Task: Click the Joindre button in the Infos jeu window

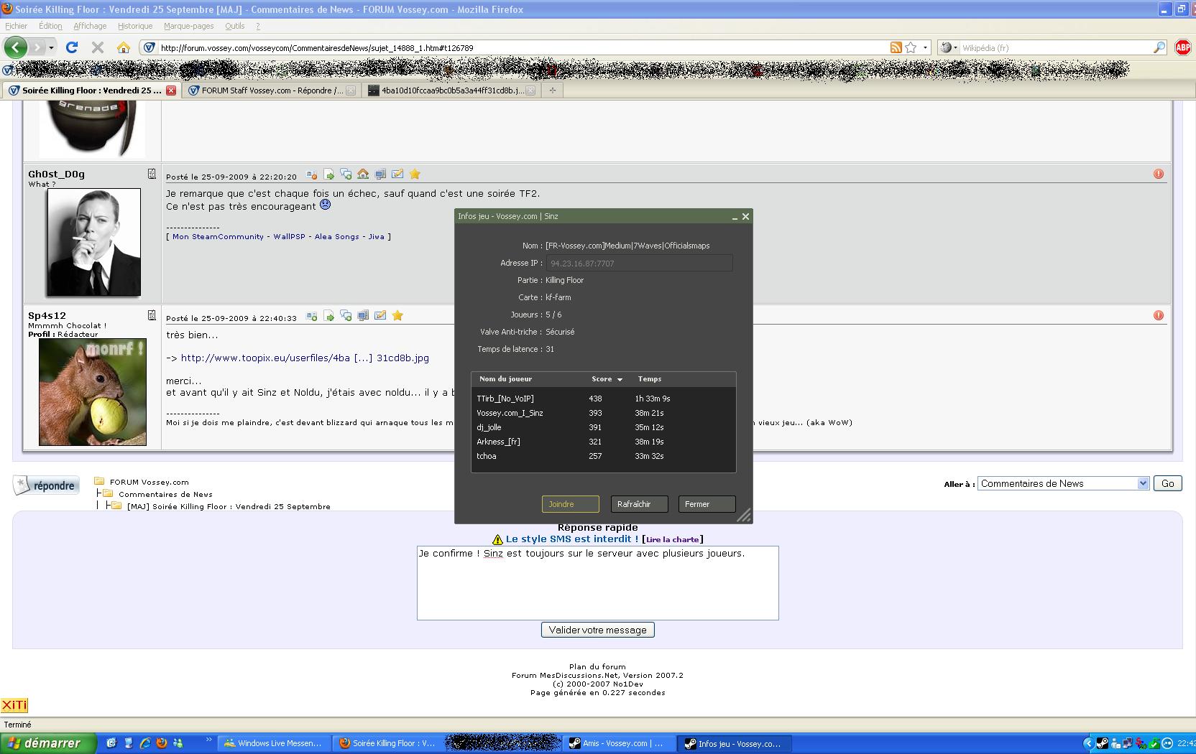Action: pyautogui.click(x=571, y=504)
